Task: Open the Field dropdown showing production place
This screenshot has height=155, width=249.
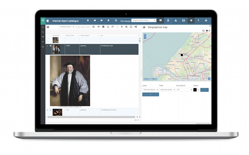Action: pyautogui.click(x=167, y=90)
